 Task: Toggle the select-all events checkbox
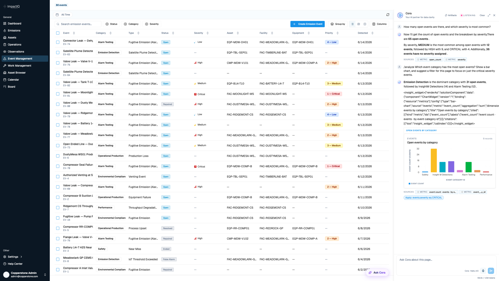[58, 33]
